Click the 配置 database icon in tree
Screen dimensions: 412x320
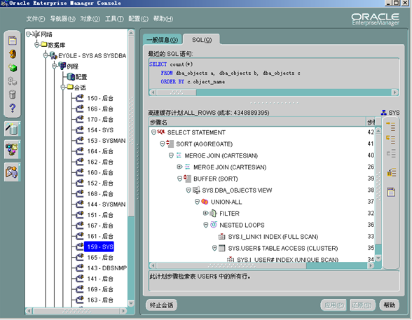[71, 76]
